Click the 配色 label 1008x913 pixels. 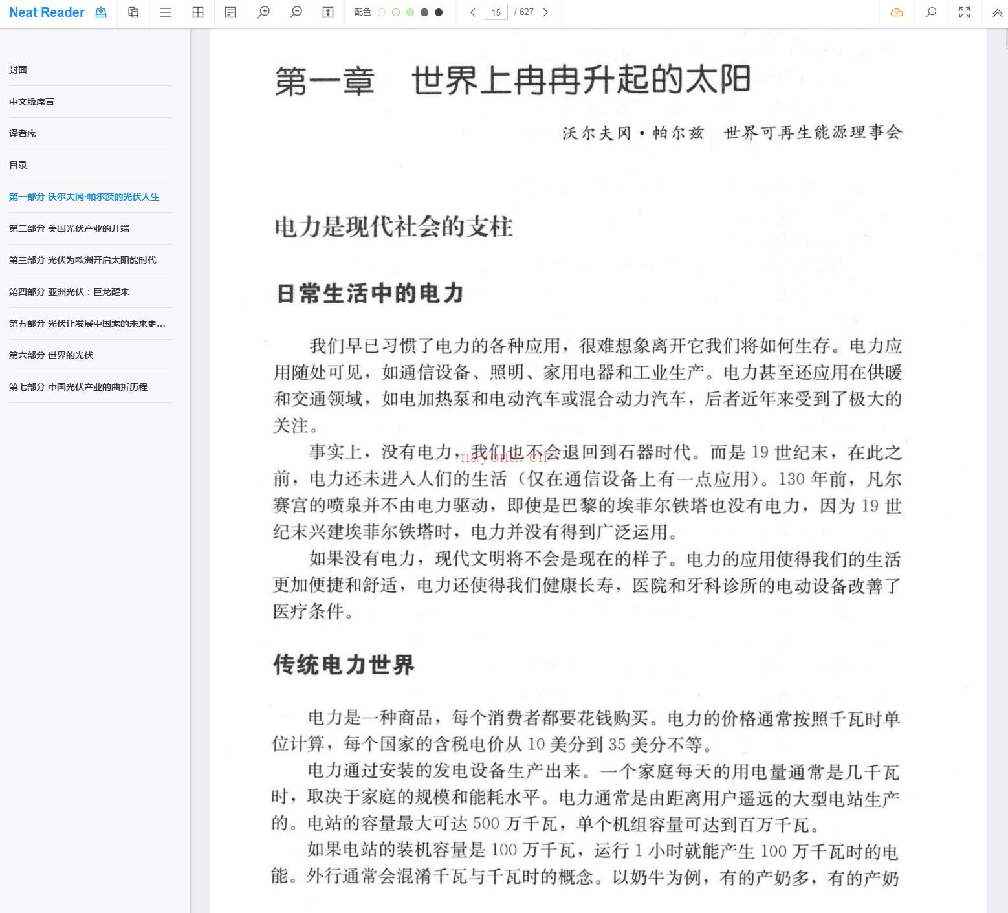tap(362, 12)
